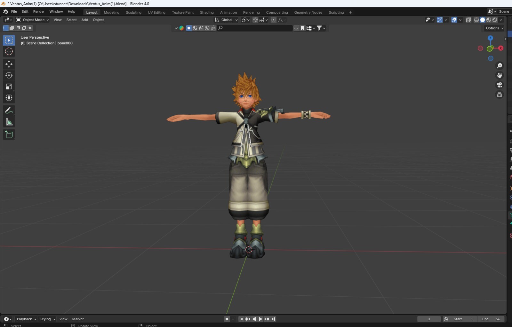This screenshot has height=327, width=512.
Task: Select the Move tool
Action: pyautogui.click(x=9, y=64)
